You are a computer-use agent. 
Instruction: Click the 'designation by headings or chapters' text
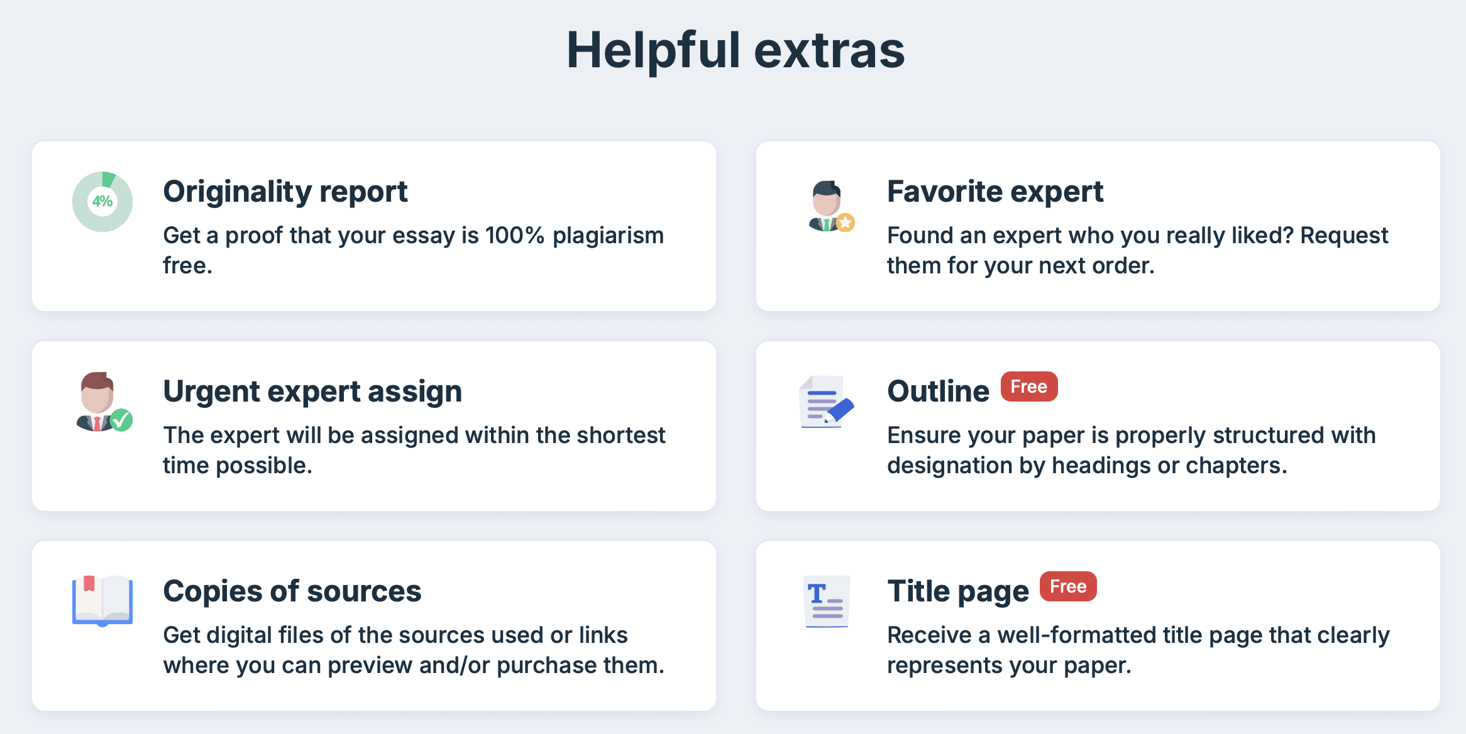coord(1087,466)
